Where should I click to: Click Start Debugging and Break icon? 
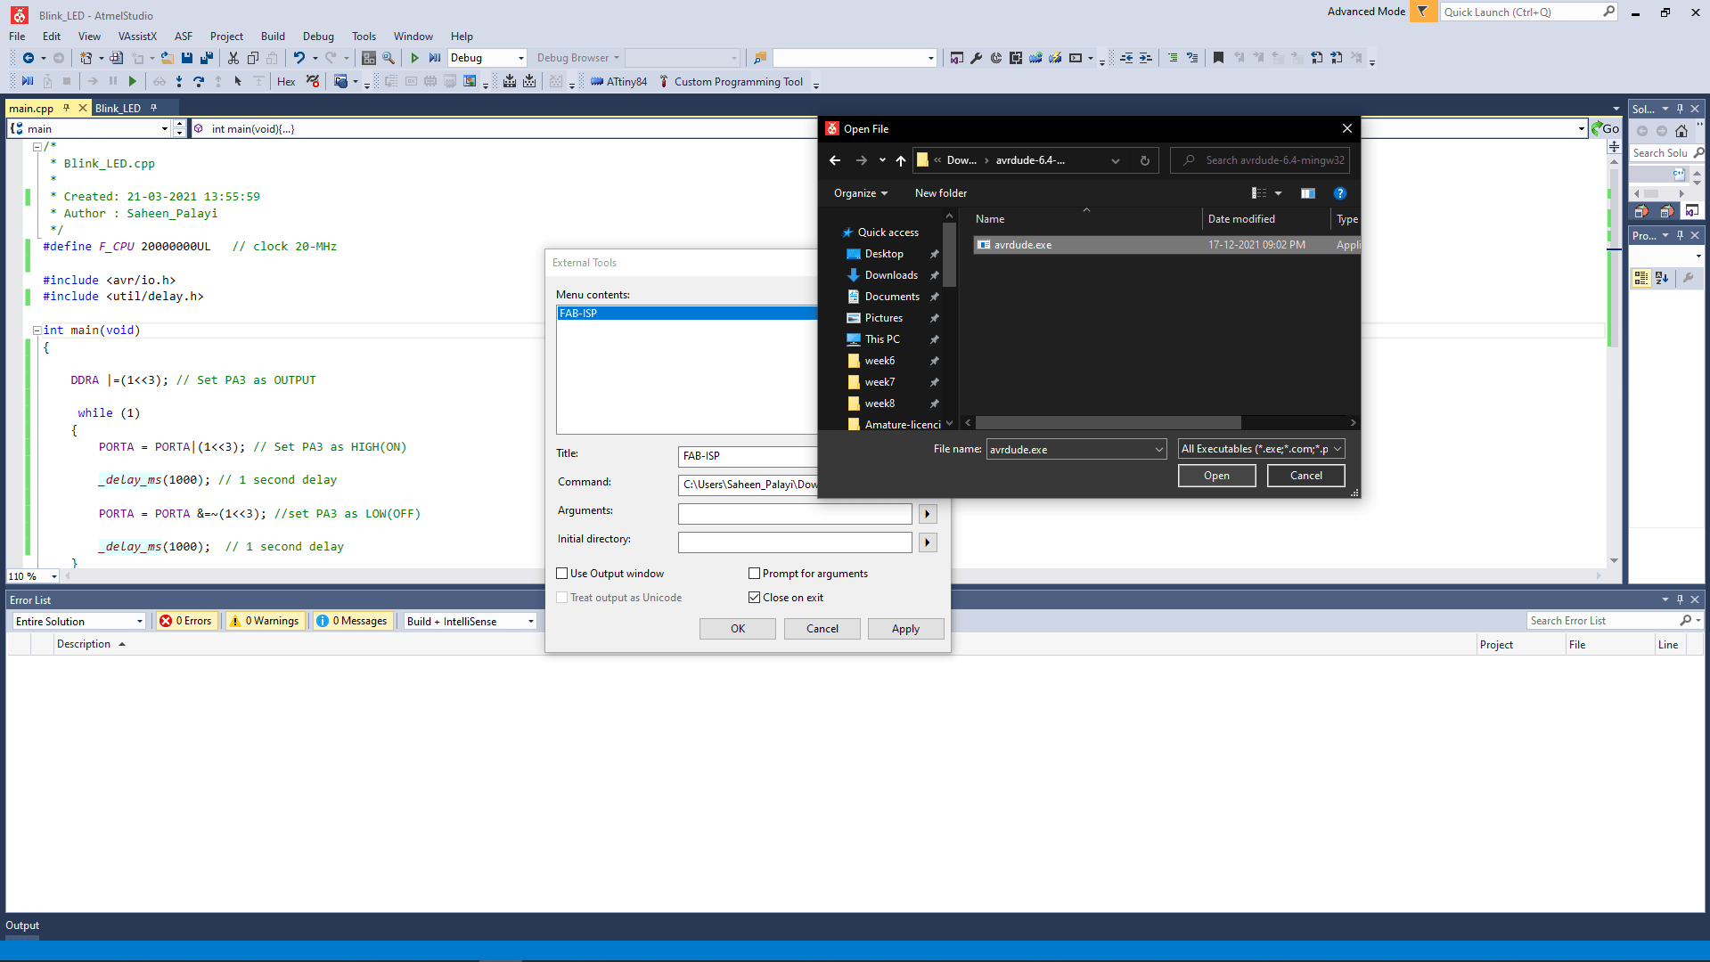[435, 58]
